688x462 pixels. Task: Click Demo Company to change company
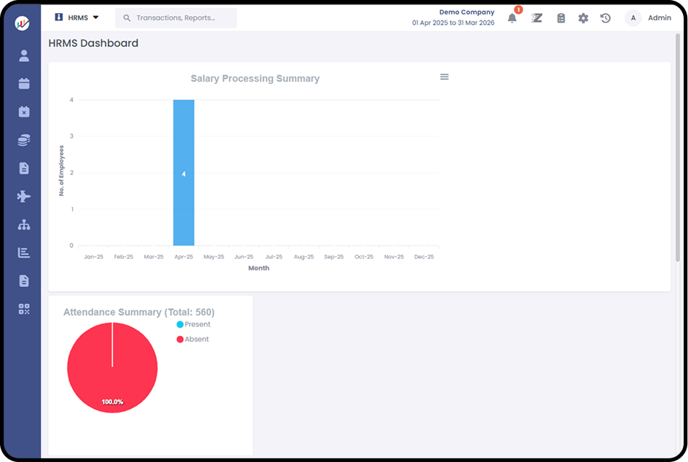pos(466,12)
